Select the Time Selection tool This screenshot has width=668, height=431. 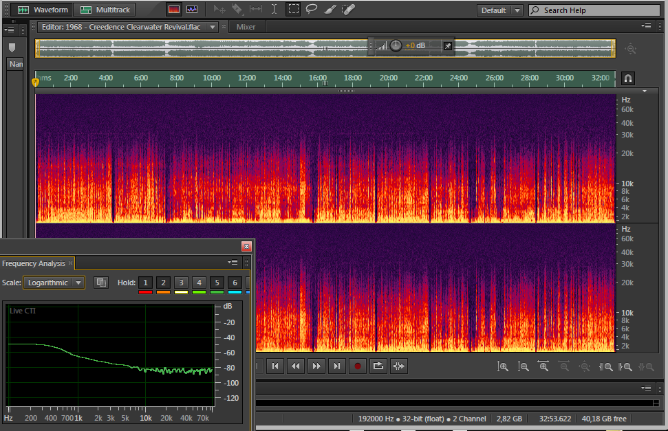(274, 10)
